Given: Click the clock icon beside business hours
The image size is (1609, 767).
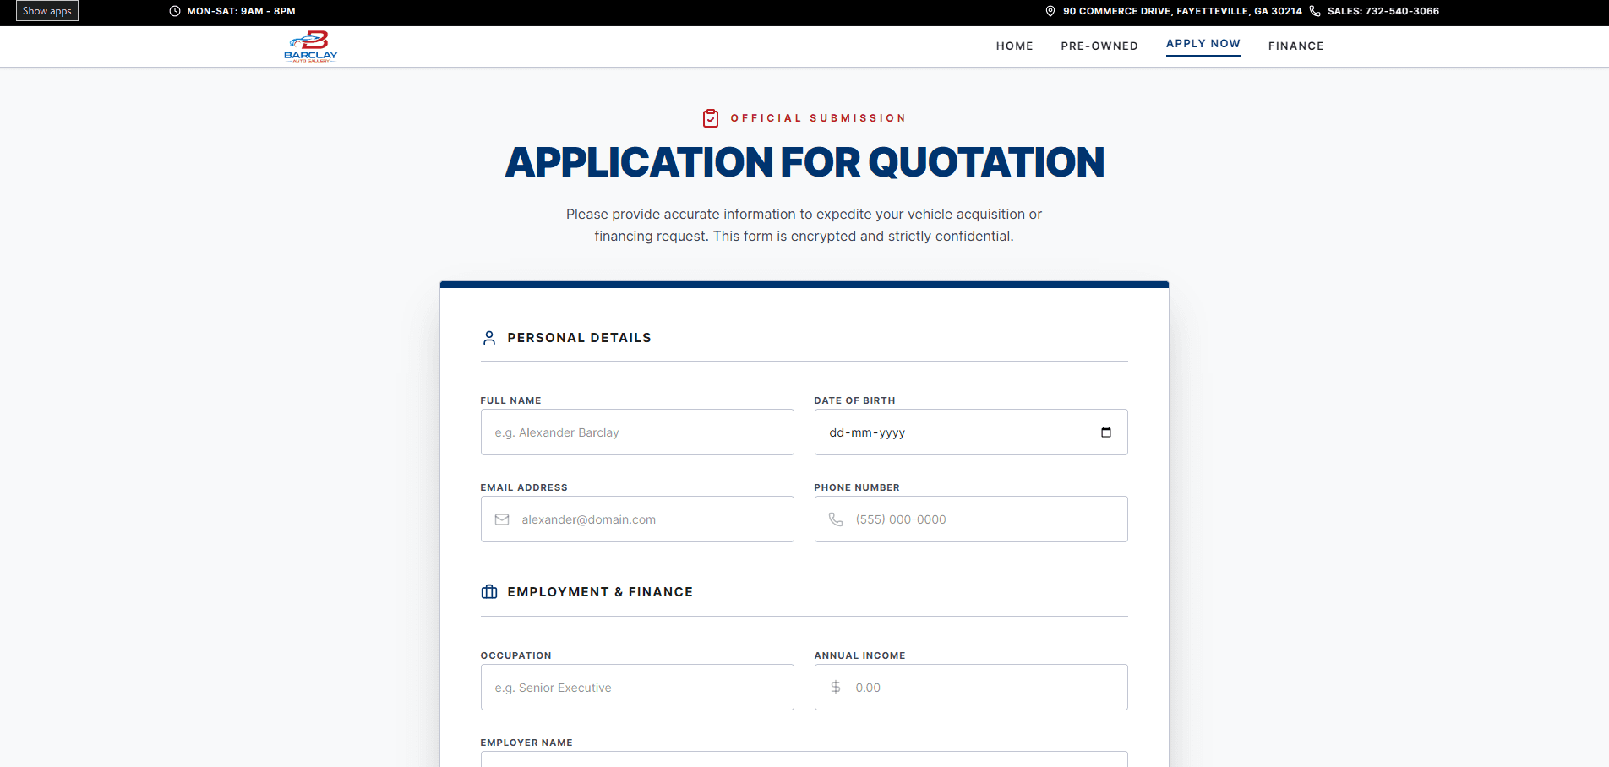Looking at the screenshot, I should tap(175, 11).
